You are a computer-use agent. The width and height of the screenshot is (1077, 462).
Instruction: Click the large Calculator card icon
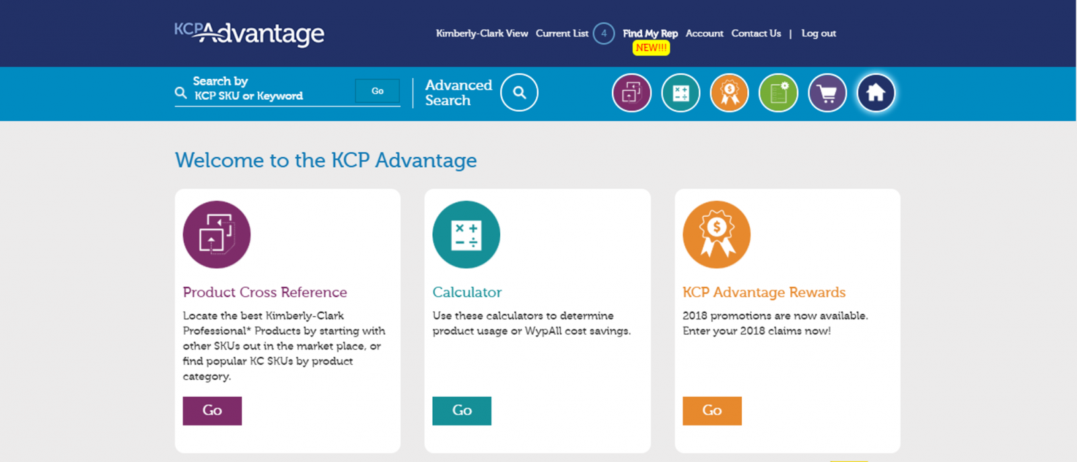(x=466, y=234)
